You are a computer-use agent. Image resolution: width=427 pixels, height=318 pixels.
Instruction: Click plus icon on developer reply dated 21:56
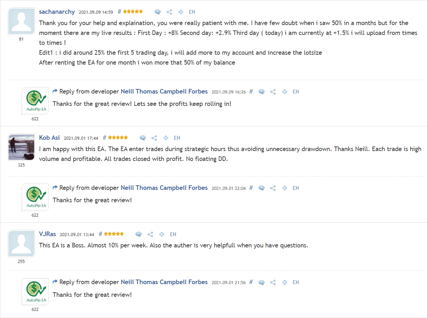coord(285,282)
